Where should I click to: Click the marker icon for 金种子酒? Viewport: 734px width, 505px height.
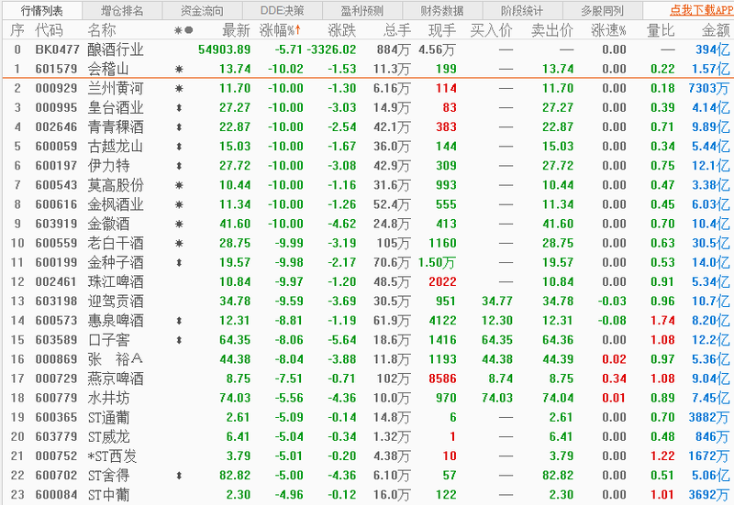(x=179, y=263)
